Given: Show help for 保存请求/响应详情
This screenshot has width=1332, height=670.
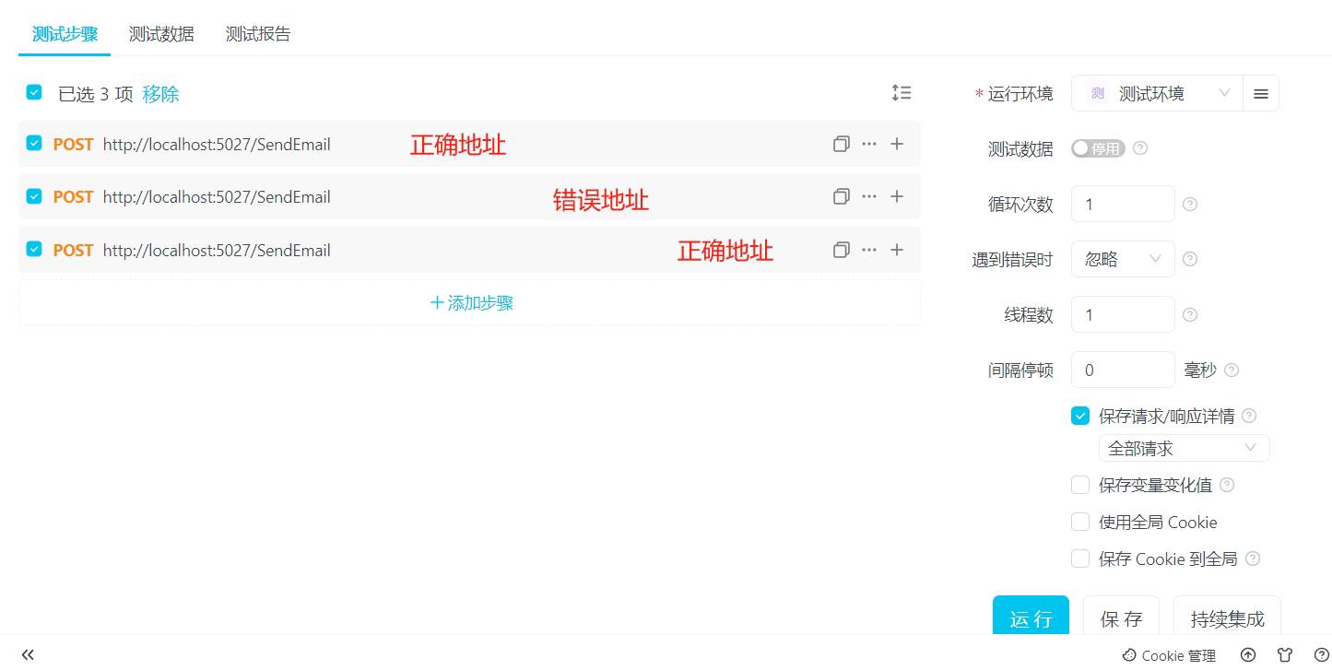Looking at the screenshot, I should point(1250,416).
